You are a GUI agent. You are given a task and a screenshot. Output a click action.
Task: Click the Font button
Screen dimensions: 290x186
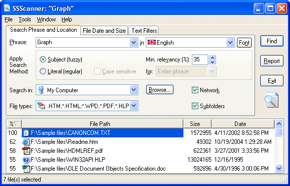point(244,43)
